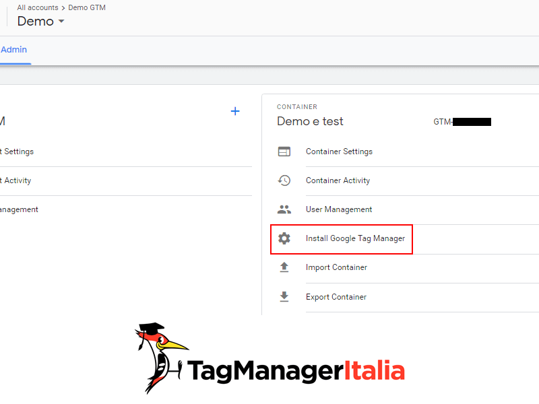Click the 'Demo e test' container name
Screen dimensions: 539x404
(310, 121)
